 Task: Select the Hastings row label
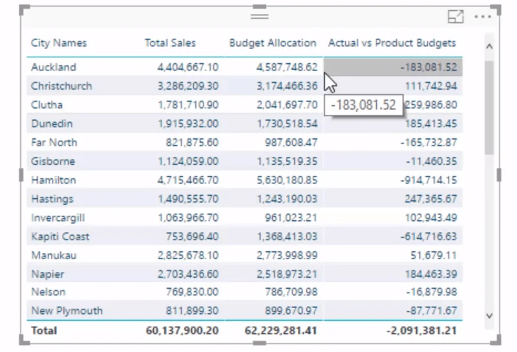pyautogui.click(x=52, y=199)
